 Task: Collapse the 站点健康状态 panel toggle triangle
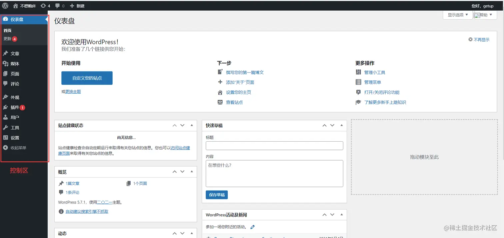tap(192, 125)
